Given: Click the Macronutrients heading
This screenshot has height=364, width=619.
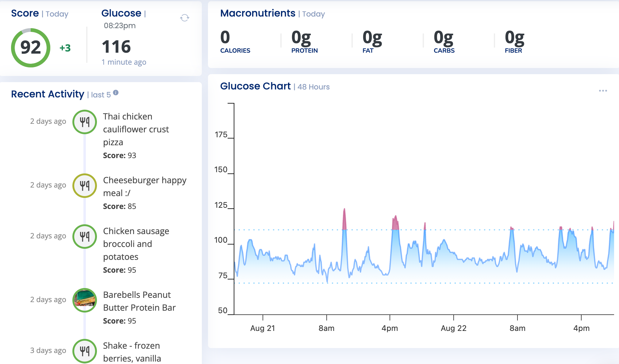Looking at the screenshot, I should coord(258,13).
